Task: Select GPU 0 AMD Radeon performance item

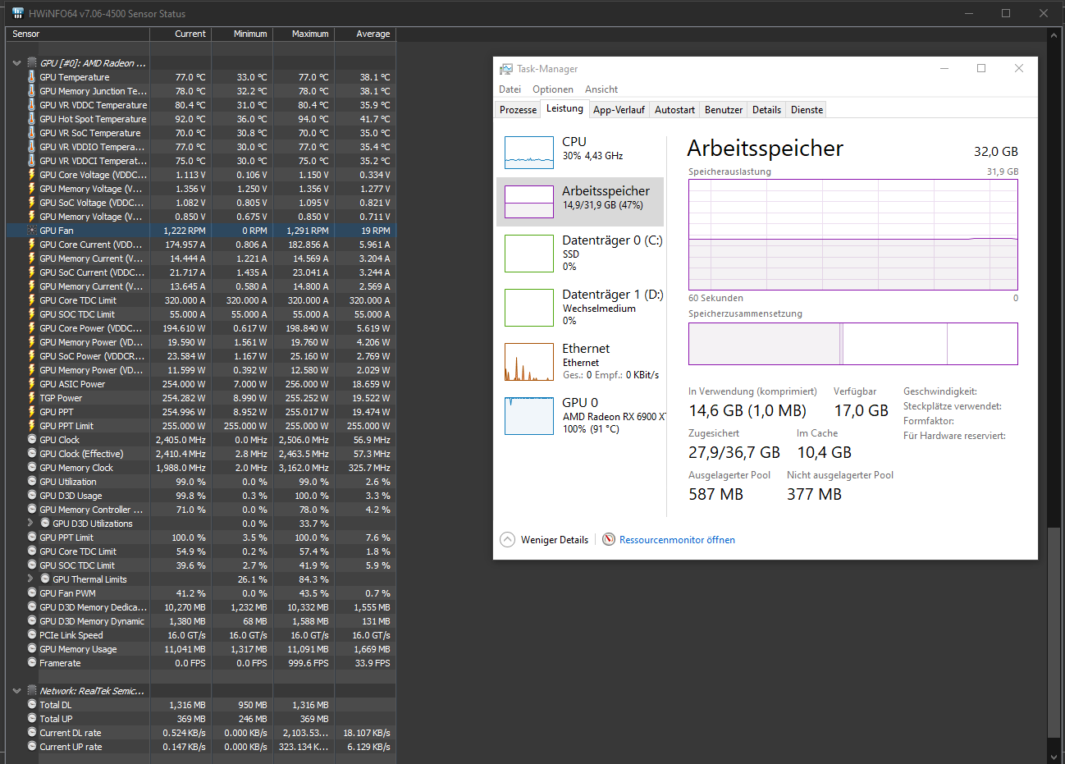Action: [580, 416]
